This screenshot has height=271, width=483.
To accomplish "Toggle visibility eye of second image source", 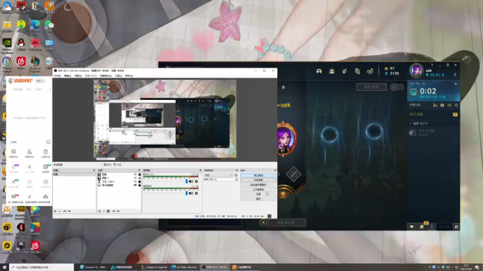I will 135,178.
